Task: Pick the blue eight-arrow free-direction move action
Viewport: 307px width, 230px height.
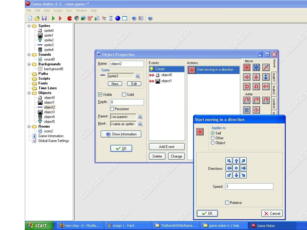Action: click(256, 67)
